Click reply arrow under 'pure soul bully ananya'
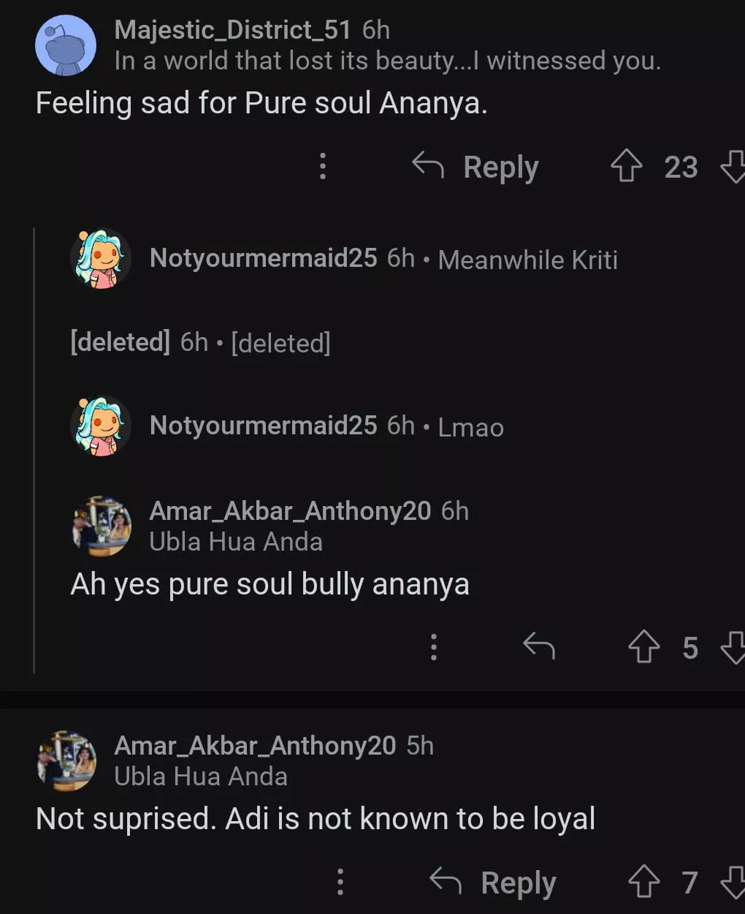 pos(539,646)
